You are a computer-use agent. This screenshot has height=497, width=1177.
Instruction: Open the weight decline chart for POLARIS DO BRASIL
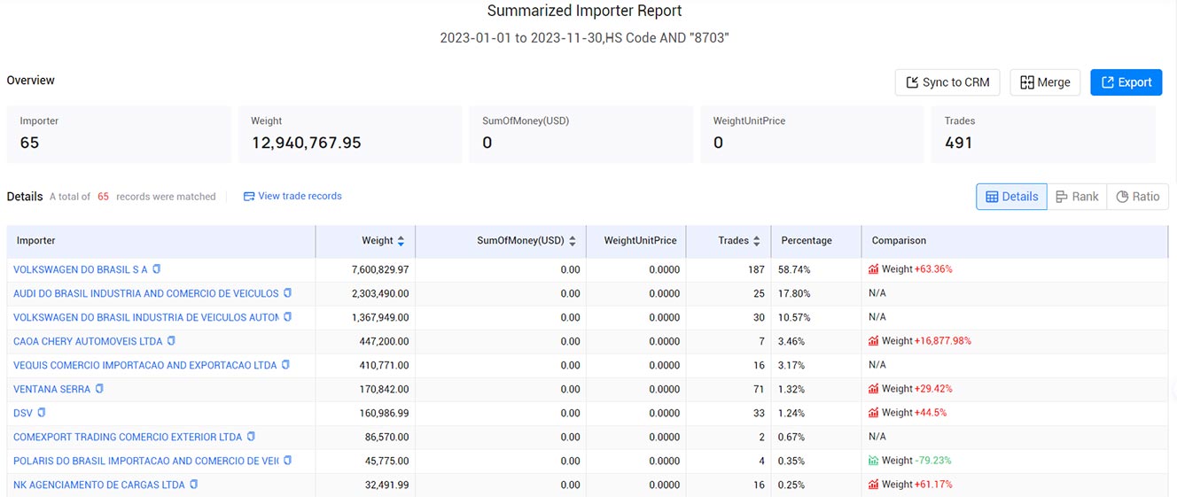(873, 461)
